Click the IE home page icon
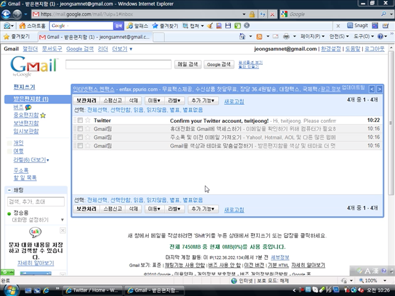395x296 pixels. (242, 36)
